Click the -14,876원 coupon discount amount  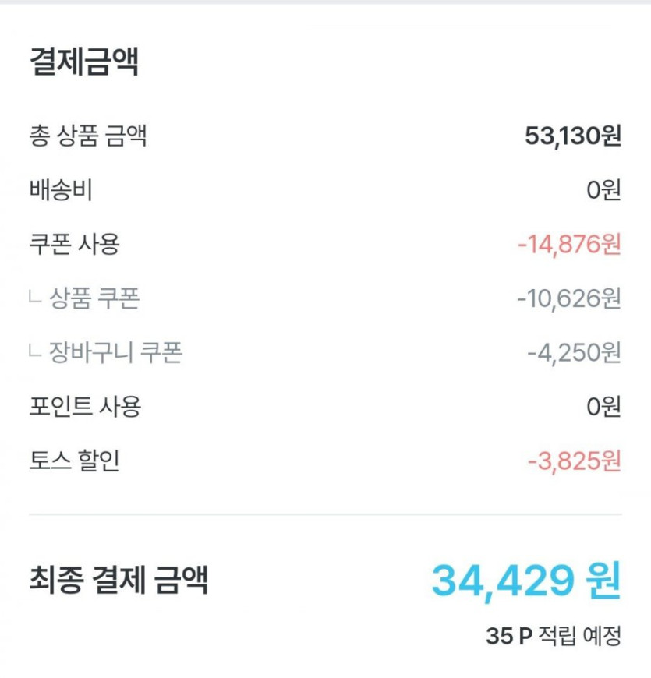pyautogui.click(x=569, y=245)
